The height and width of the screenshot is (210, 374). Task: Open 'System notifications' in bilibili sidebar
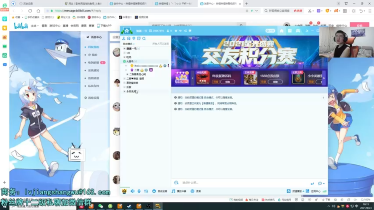(x=93, y=70)
